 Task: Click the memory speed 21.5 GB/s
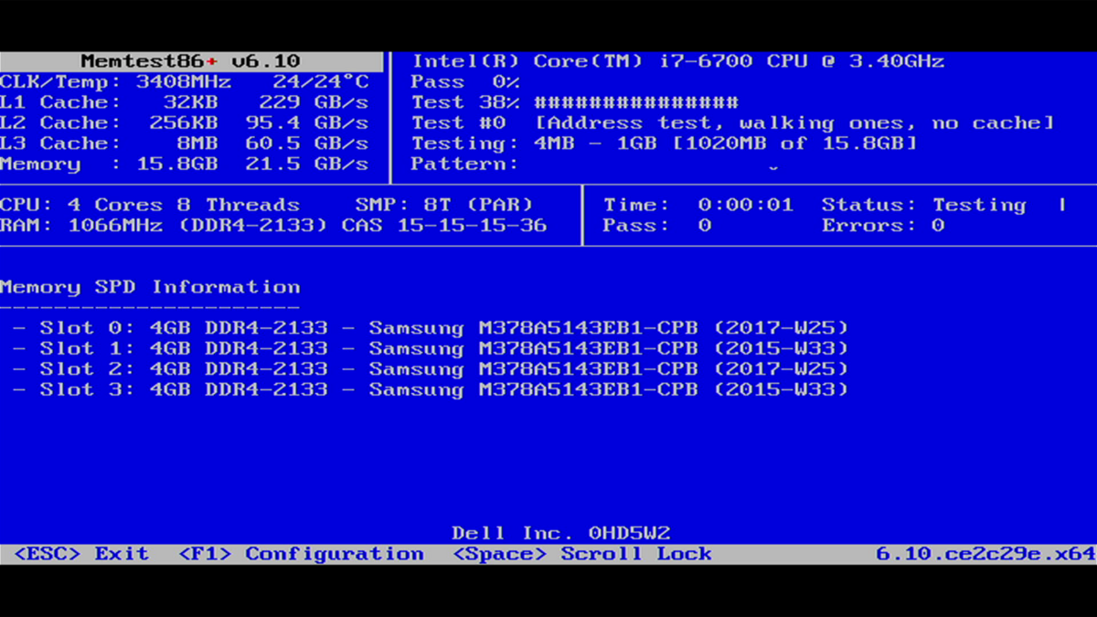307,165
